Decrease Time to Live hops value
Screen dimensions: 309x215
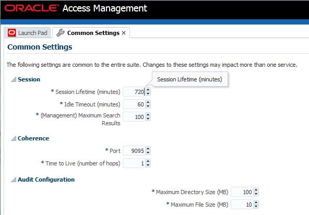tap(148, 165)
